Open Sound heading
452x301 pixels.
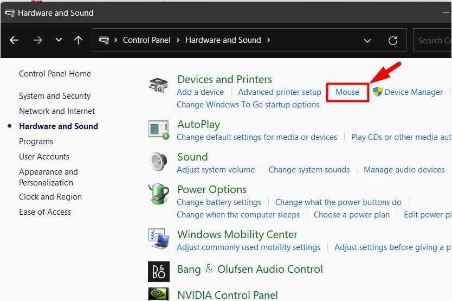[x=192, y=157]
